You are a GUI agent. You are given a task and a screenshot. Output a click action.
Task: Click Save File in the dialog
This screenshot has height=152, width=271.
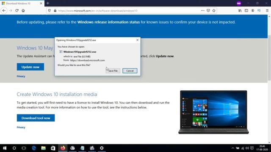(x=113, y=71)
